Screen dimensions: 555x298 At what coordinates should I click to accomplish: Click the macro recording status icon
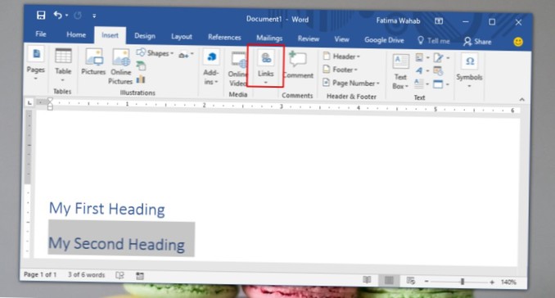click(140, 276)
